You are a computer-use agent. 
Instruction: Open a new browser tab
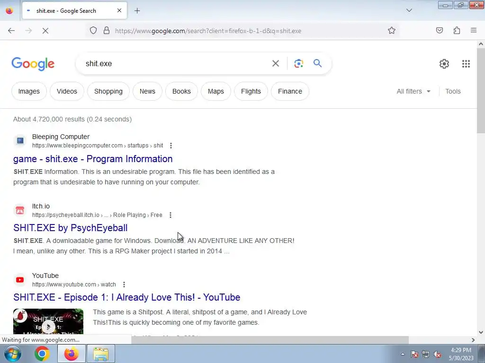(x=137, y=11)
